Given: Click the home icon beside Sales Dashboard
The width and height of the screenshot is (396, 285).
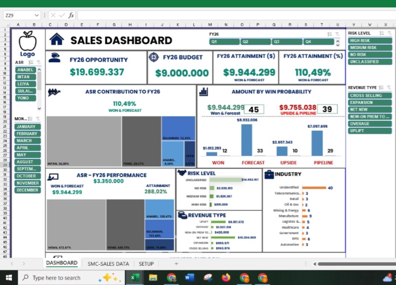Looking at the screenshot, I should click(x=57, y=40).
